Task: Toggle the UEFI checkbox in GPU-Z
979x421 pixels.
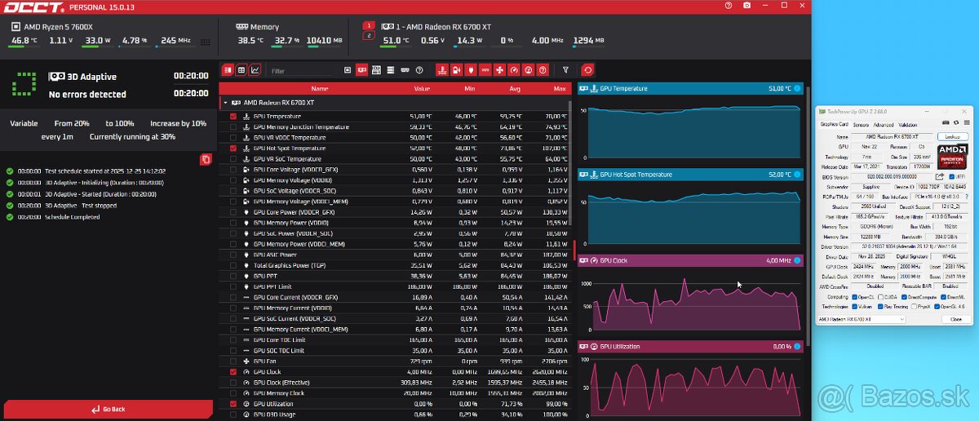Action: point(952,176)
